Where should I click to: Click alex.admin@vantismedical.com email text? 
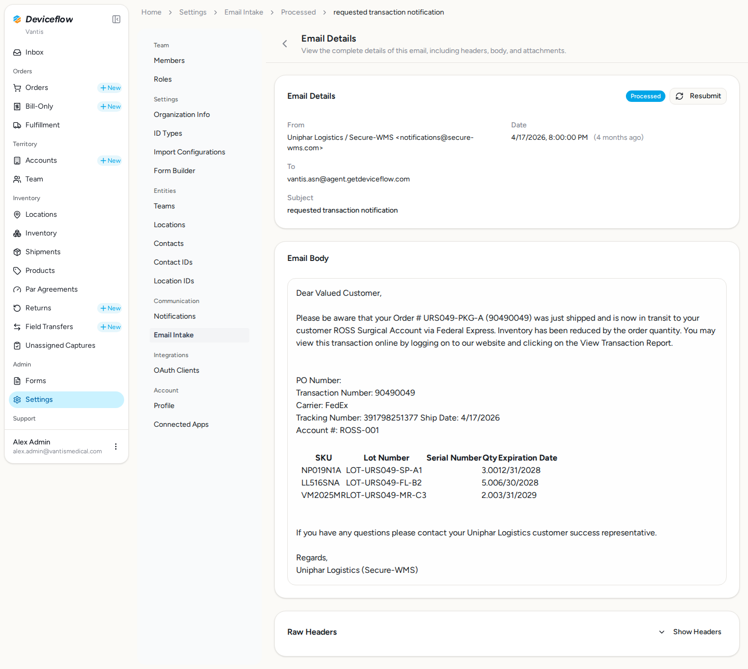click(x=57, y=452)
